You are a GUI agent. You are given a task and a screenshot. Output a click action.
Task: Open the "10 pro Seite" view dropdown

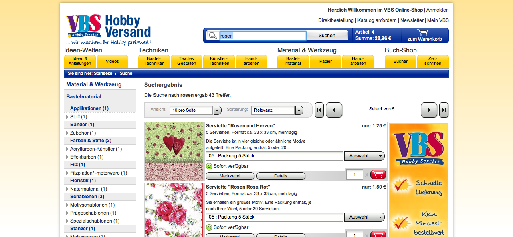(217, 110)
